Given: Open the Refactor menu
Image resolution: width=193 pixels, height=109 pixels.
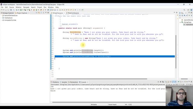Looking at the screenshot, I should pyautogui.click(x=18, y=7).
